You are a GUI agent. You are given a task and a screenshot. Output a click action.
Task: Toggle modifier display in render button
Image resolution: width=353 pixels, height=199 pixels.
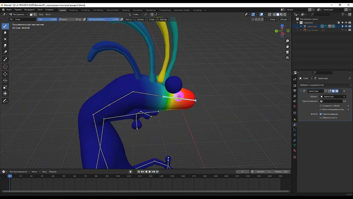pyautogui.click(x=337, y=91)
